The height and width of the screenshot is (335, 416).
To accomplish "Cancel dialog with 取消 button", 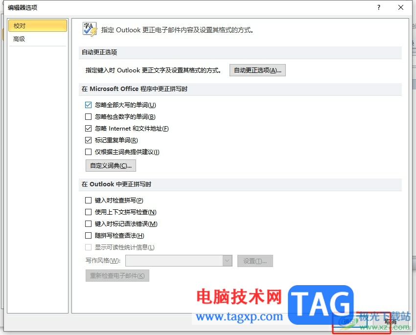I will 390,322.
